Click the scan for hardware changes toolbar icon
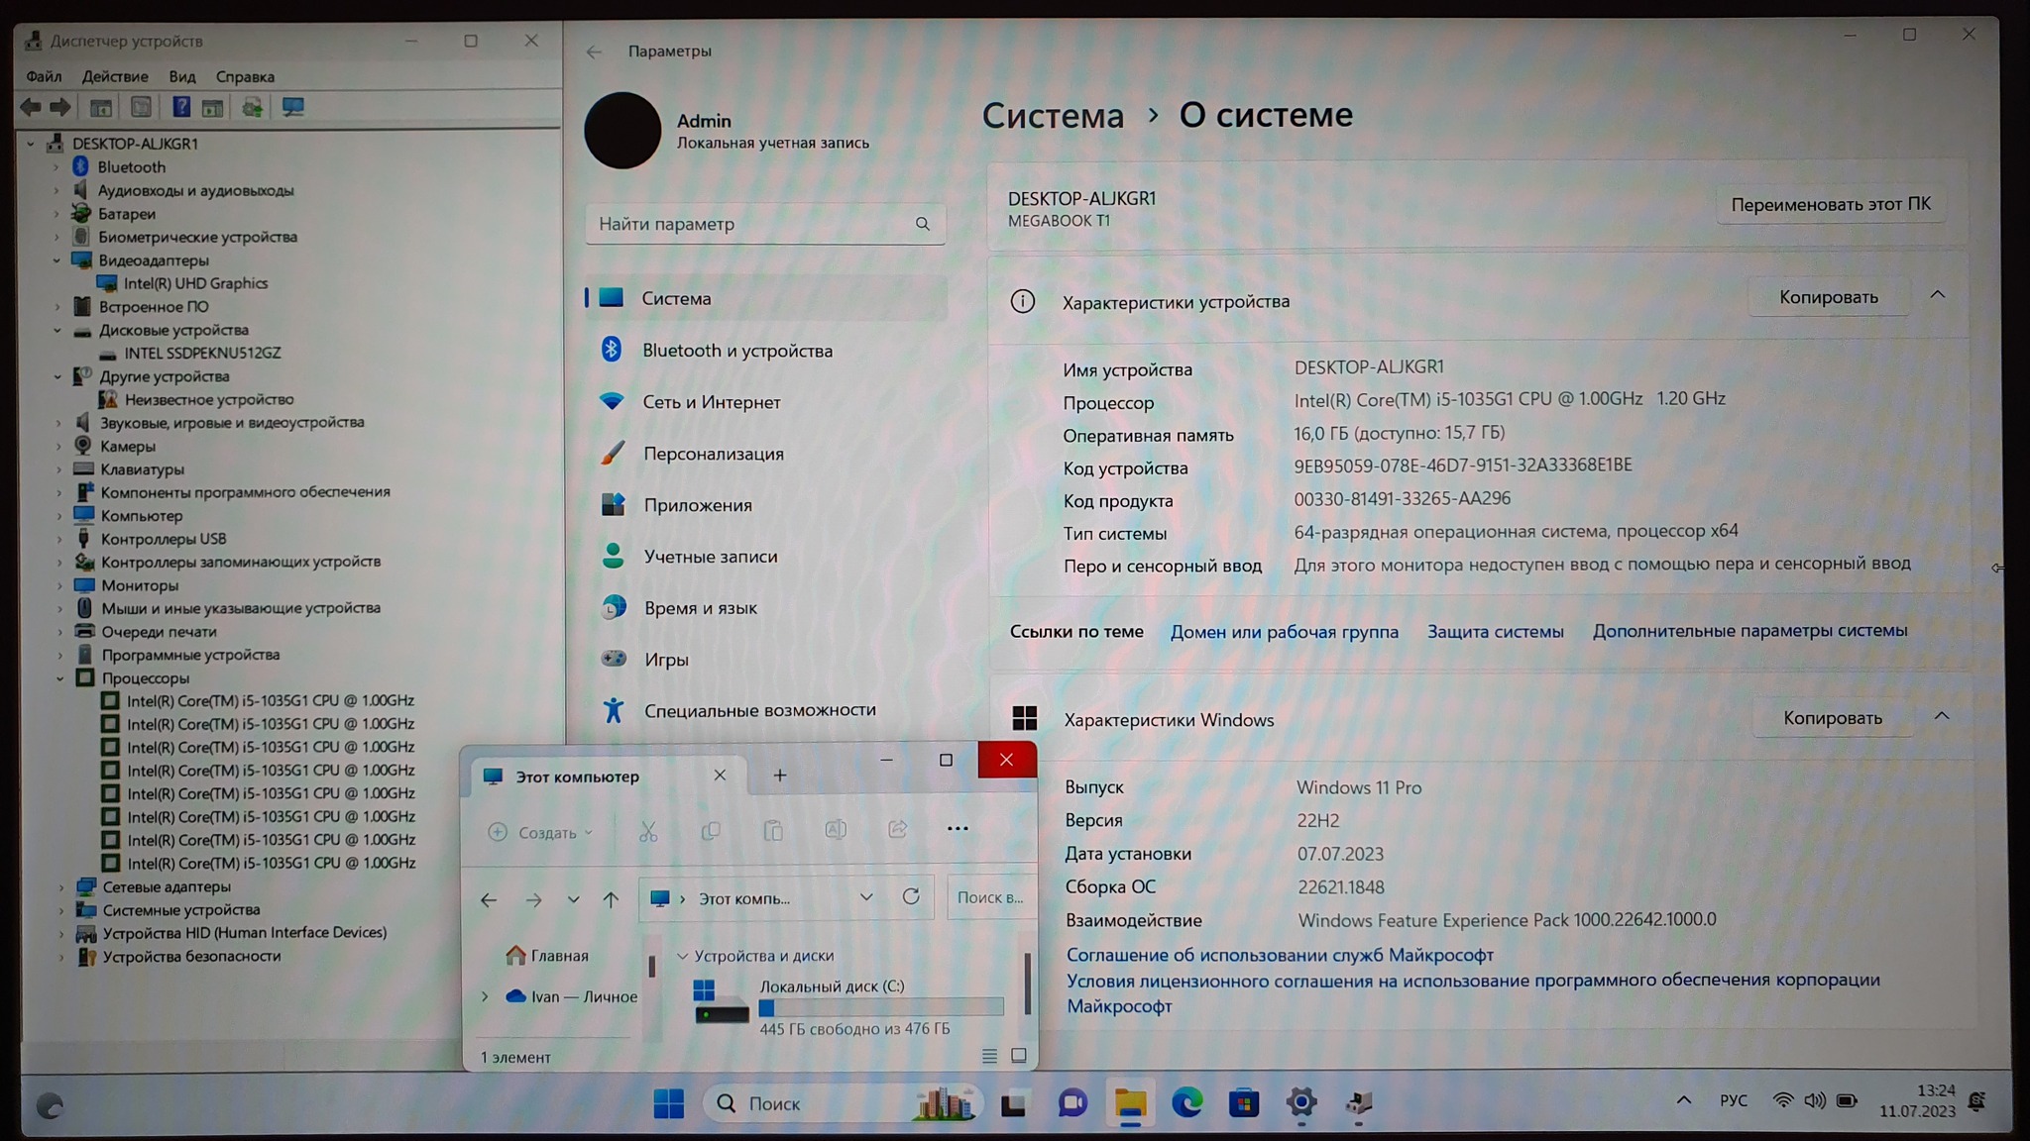 (292, 107)
